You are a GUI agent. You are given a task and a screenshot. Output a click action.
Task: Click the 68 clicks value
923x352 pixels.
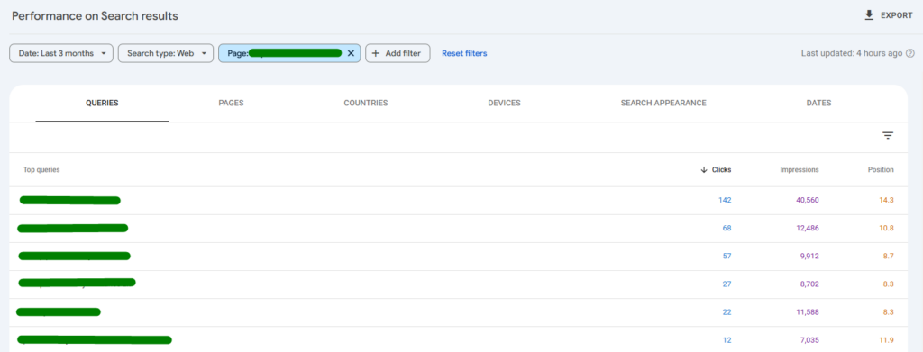pyautogui.click(x=727, y=228)
